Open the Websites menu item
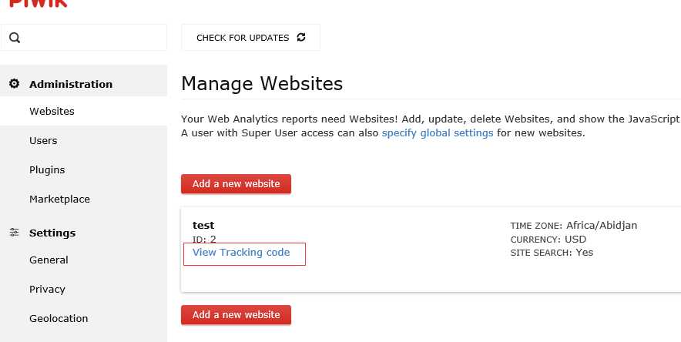The image size is (681, 342). click(52, 112)
